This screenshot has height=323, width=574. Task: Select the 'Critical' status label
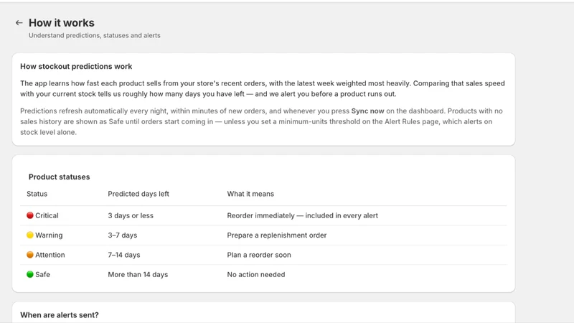47,215
